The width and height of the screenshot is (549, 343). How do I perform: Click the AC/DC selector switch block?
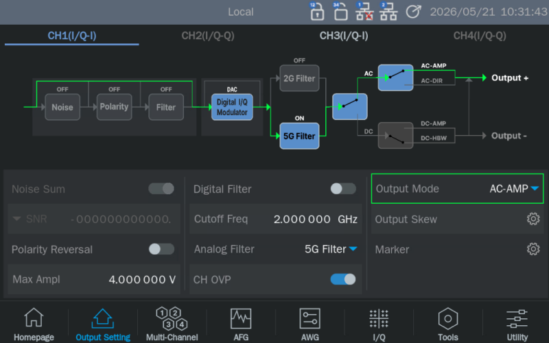(350, 107)
